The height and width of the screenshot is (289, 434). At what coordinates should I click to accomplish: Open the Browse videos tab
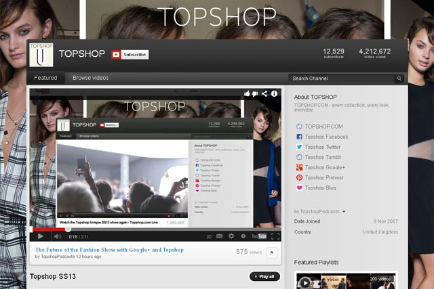pyautogui.click(x=90, y=78)
